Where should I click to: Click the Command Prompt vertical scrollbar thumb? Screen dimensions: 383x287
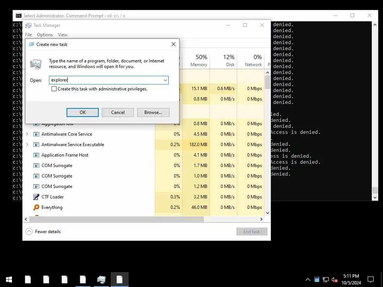tap(375, 191)
